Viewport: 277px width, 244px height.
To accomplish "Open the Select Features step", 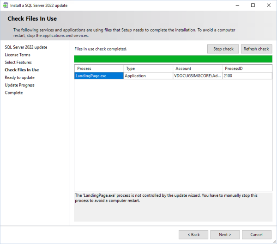I will 18,62.
